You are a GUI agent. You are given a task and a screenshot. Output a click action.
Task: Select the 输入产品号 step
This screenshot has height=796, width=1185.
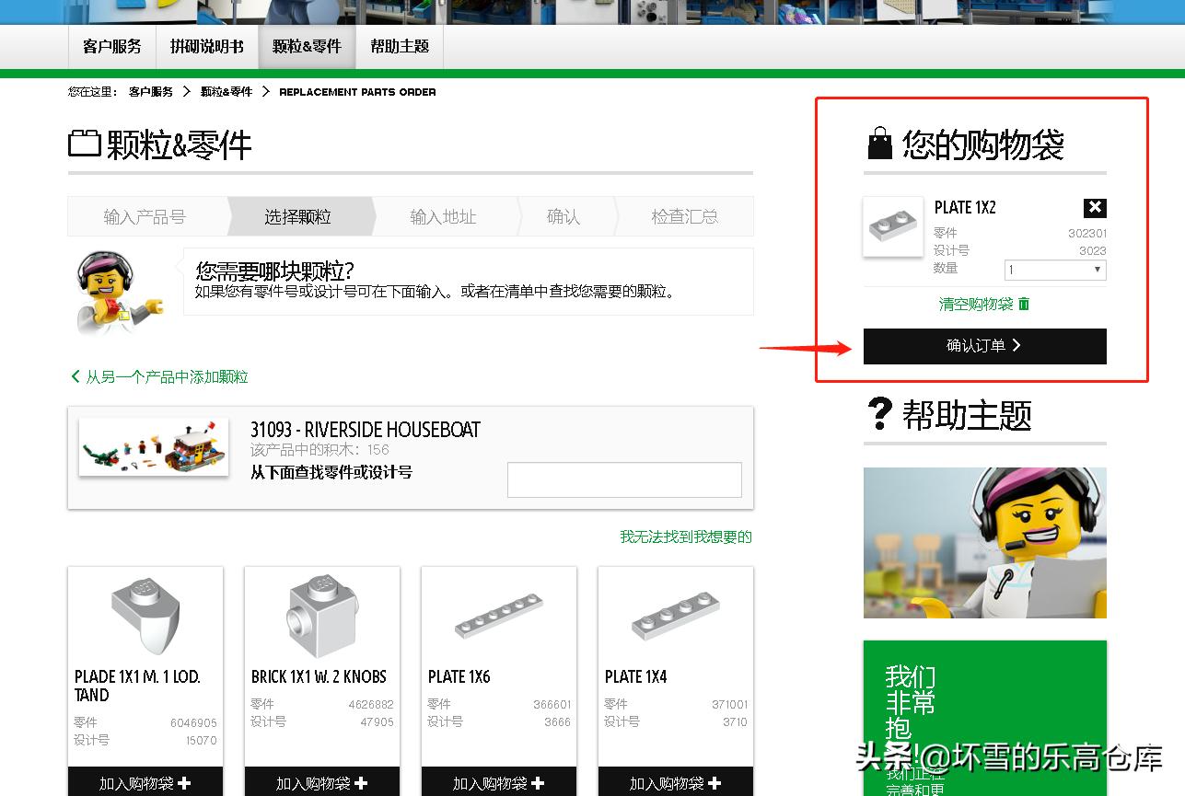[x=145, y=215]
